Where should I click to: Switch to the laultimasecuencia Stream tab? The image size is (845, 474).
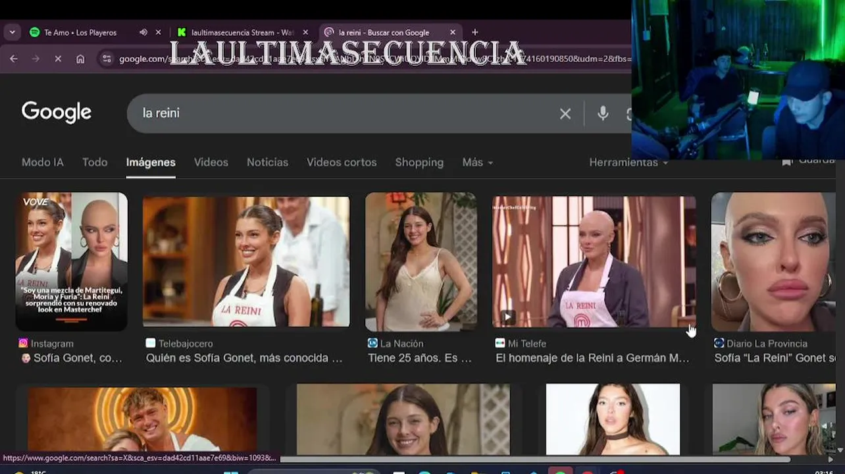pos(242,32)
